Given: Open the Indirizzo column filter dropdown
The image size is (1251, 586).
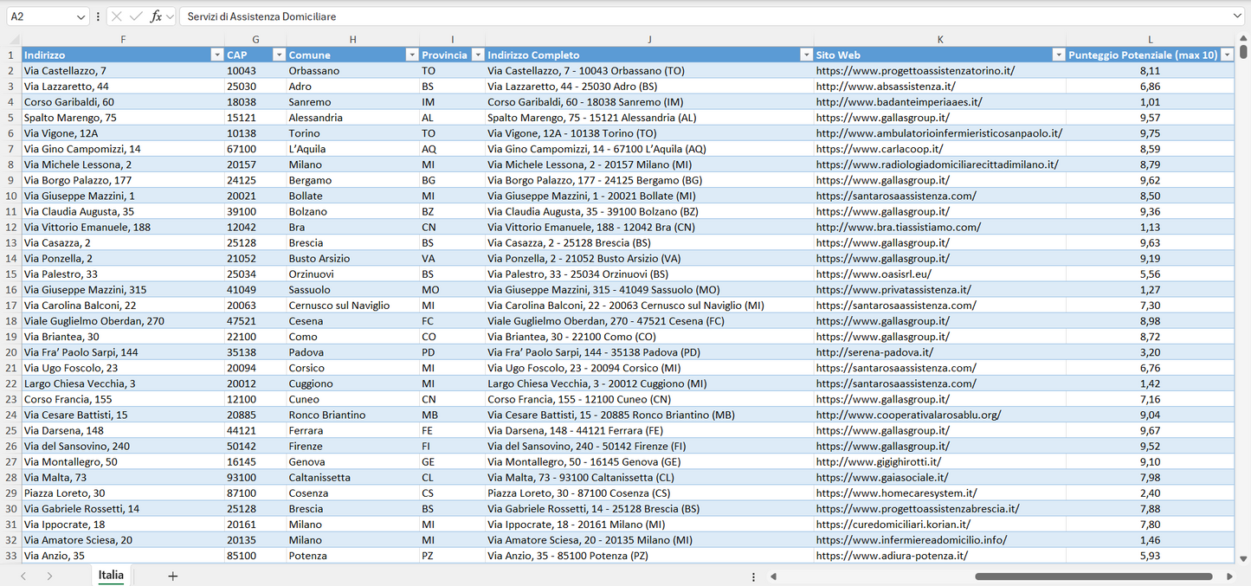Looking at the screenshot, I should tap(216, 55).
